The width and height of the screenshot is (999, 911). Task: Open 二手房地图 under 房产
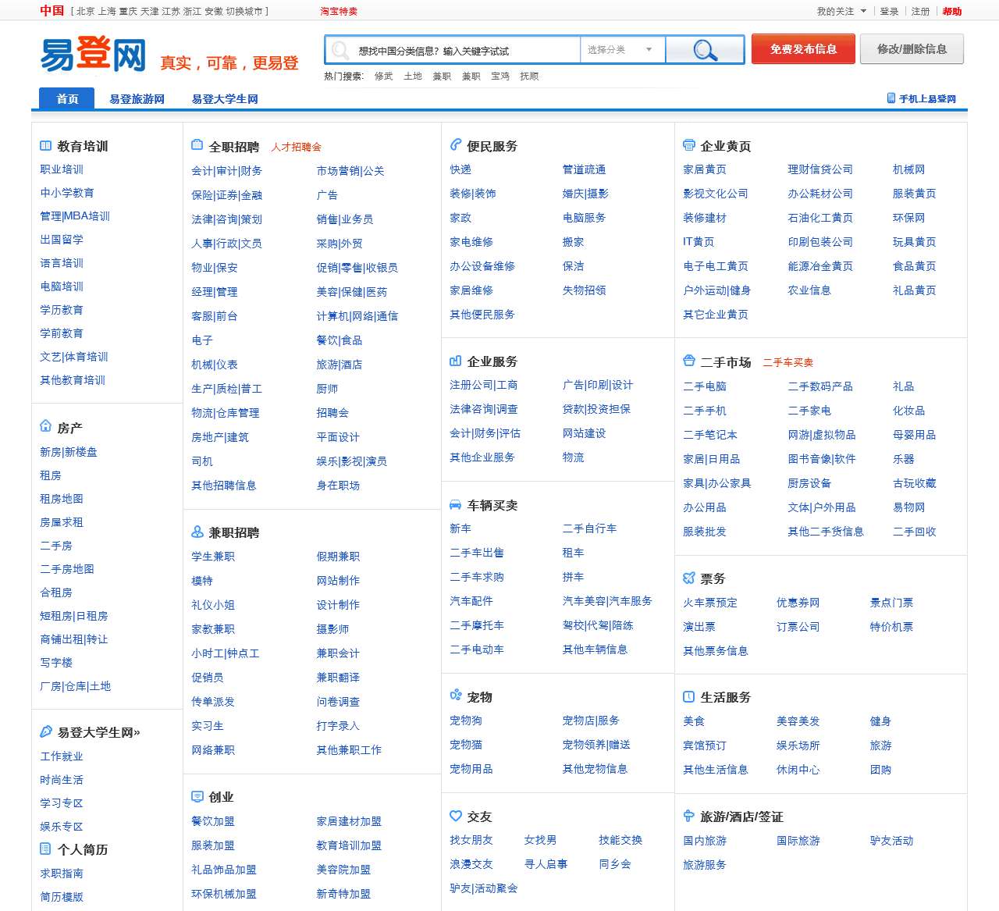(x=67, y=569)
